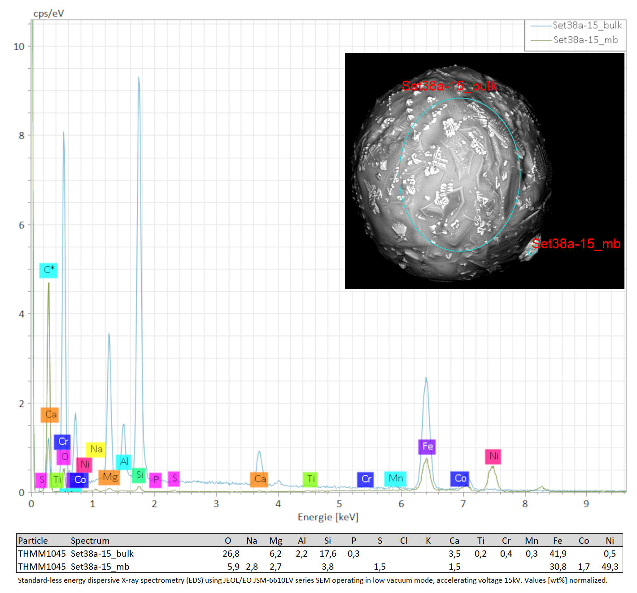Click the 'Energie [keV]' x-axis title

click(x=328, y=517)
